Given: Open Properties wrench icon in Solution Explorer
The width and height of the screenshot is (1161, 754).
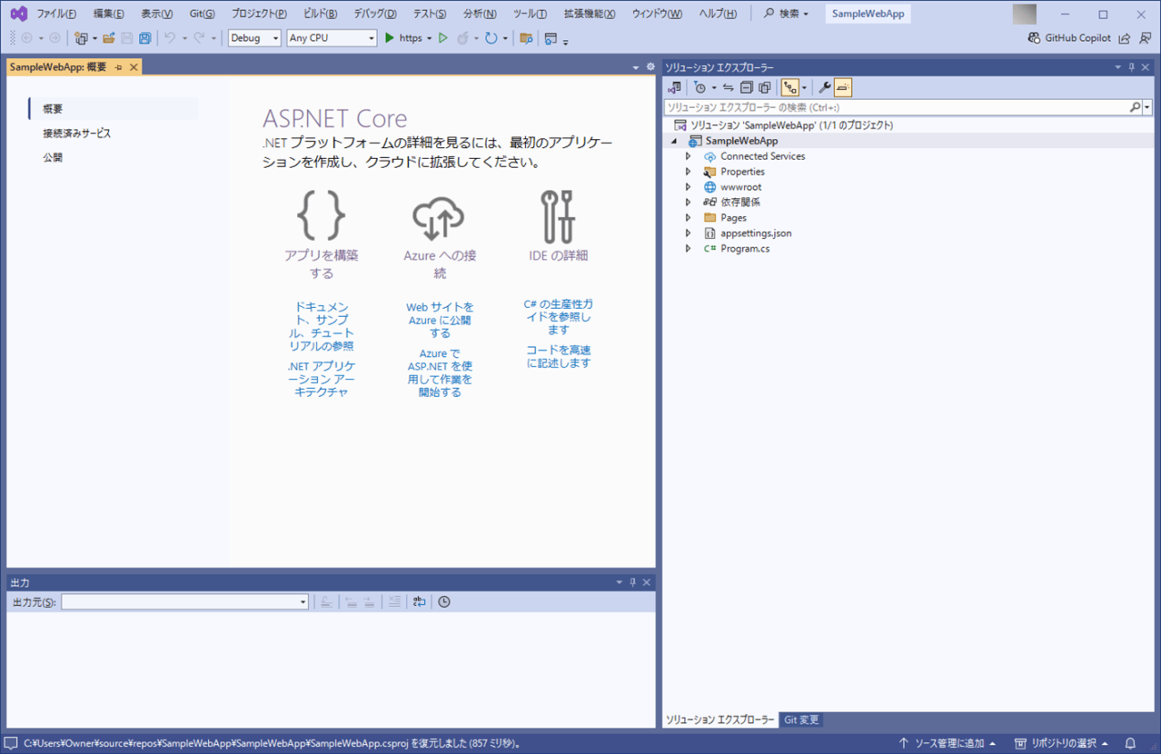Looking at the screenshot, I should coord(824,87).
